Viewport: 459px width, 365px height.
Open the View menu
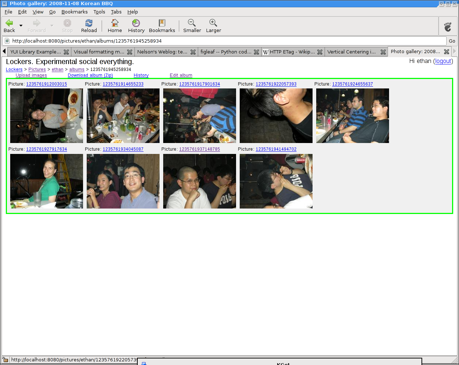point(38,12)
